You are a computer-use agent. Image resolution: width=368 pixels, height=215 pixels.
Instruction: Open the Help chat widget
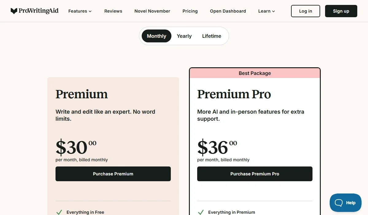pos(345,203)
